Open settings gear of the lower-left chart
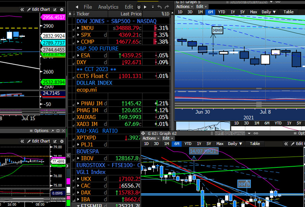Screen dimensions: 305x207 pyautogui.click(x=62, y=141)
